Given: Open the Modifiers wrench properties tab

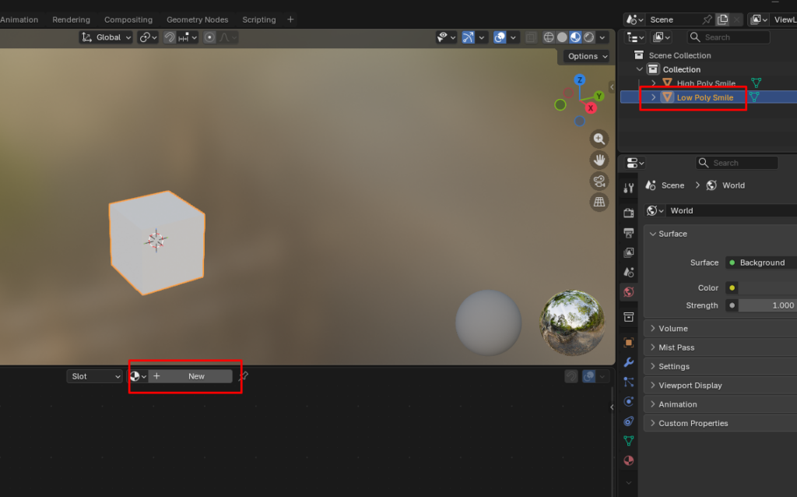Looking at the screenshot, I should [629, 363].
